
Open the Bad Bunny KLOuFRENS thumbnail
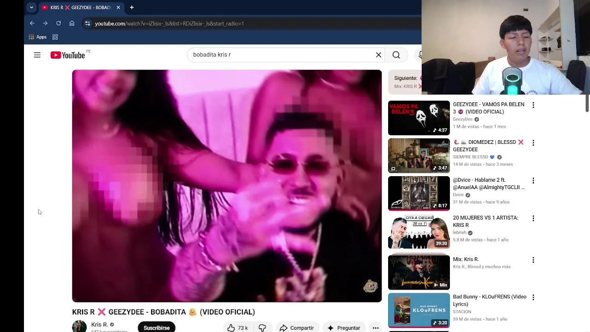(x=419, y=310)
